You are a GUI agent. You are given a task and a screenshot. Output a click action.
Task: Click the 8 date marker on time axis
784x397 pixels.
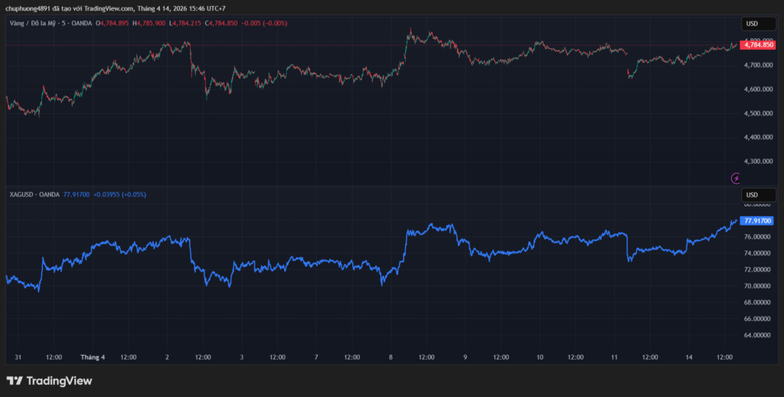[390, 356]
